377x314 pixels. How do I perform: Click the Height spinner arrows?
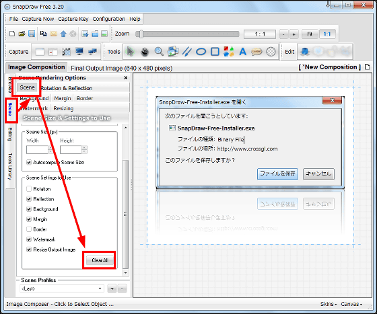[84, 150]
